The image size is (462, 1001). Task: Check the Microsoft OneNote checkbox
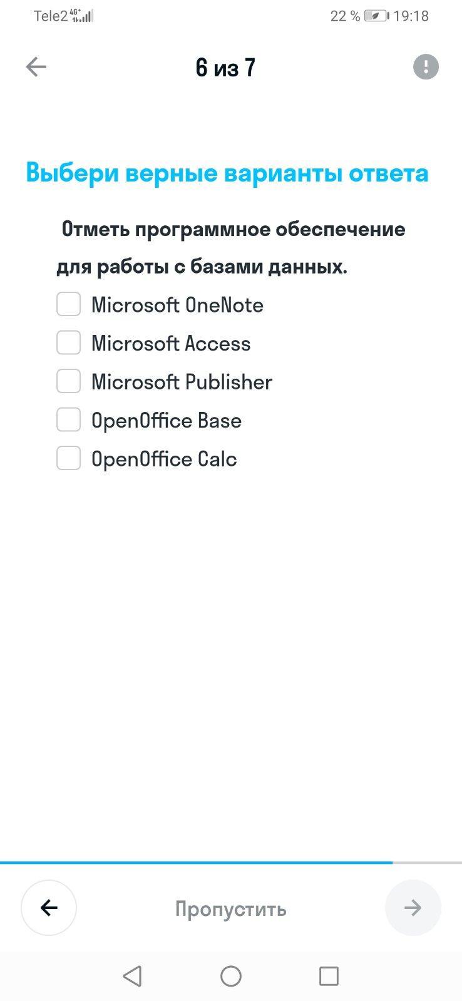69,304
